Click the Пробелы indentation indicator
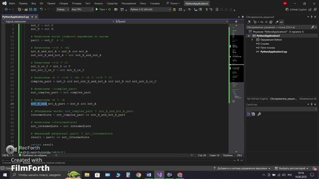319x179 pixels. point(228,155)
